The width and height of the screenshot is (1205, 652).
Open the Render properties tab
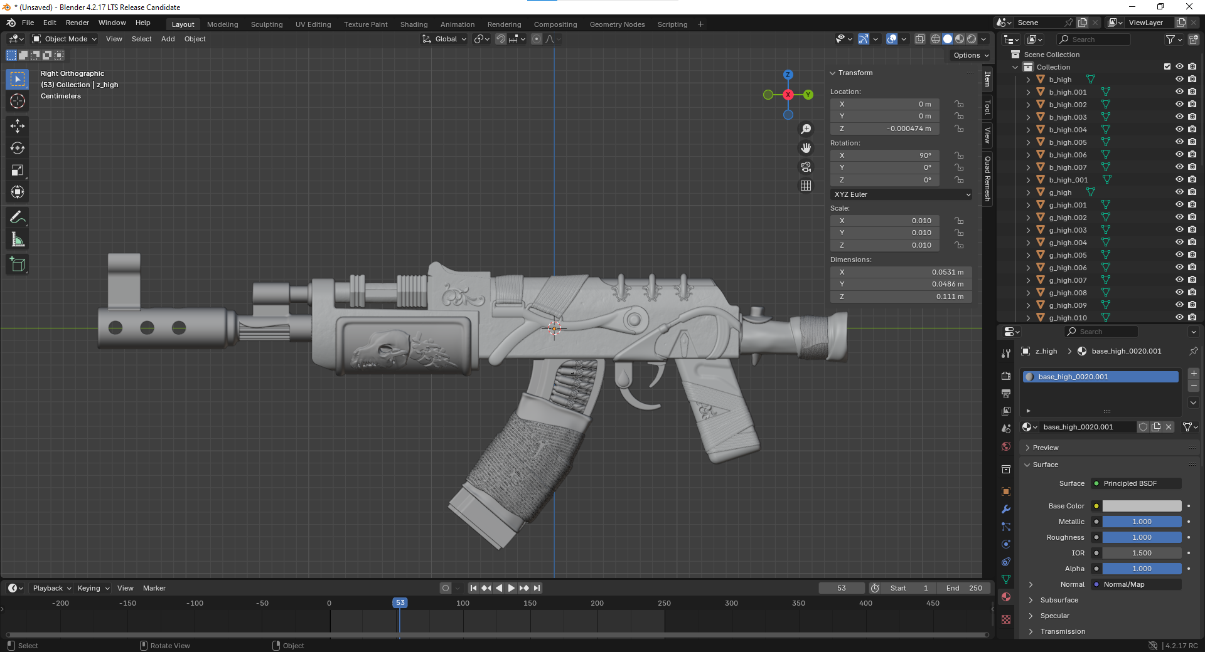click(1006, 376)
